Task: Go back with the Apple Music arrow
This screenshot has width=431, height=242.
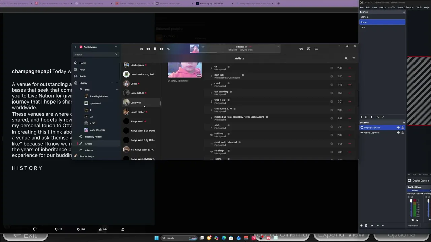Action: pyautogui.click(x=76, y=47)
